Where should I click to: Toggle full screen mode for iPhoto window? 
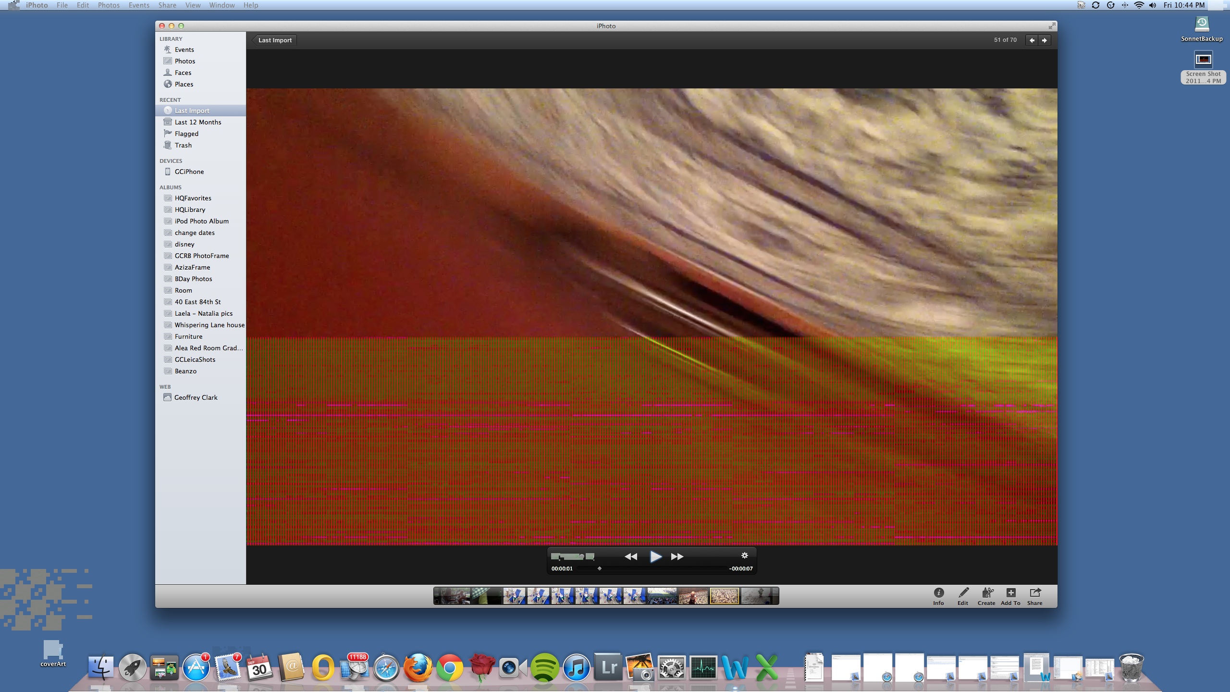coord(1052,25)
